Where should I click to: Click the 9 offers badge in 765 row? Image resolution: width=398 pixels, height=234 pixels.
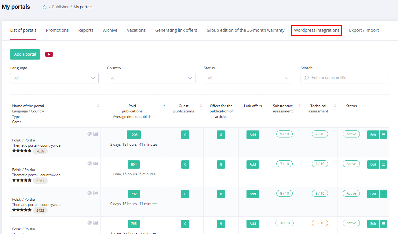pos(221,224)
